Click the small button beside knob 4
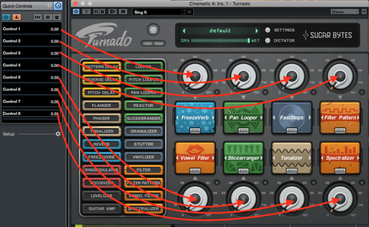 [362, 92]
